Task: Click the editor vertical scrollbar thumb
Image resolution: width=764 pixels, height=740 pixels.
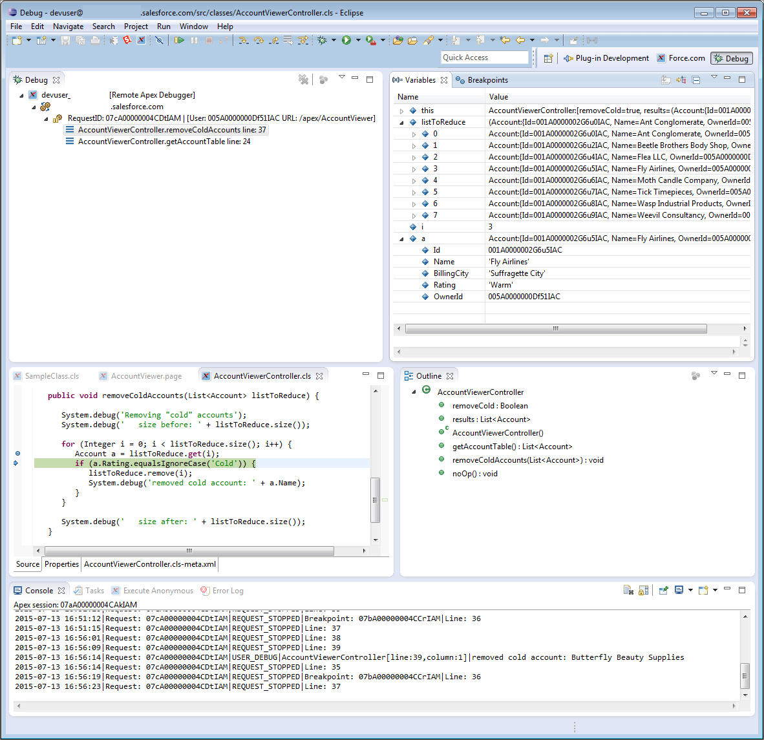Action: click(x=375, y=500)
